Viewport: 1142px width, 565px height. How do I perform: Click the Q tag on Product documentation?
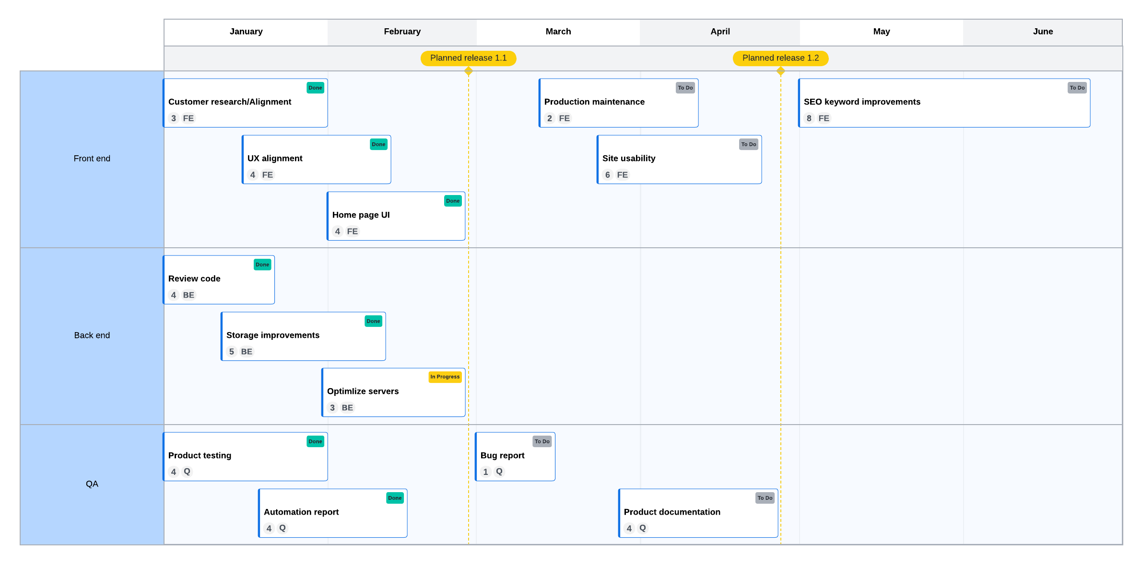point(643,528)
